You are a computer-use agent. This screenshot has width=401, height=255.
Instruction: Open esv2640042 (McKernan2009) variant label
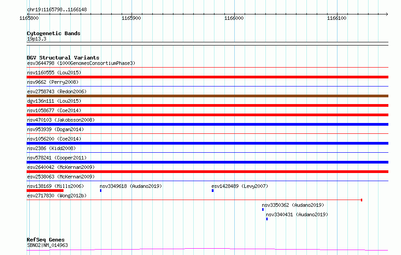click(x=61, y=167)
